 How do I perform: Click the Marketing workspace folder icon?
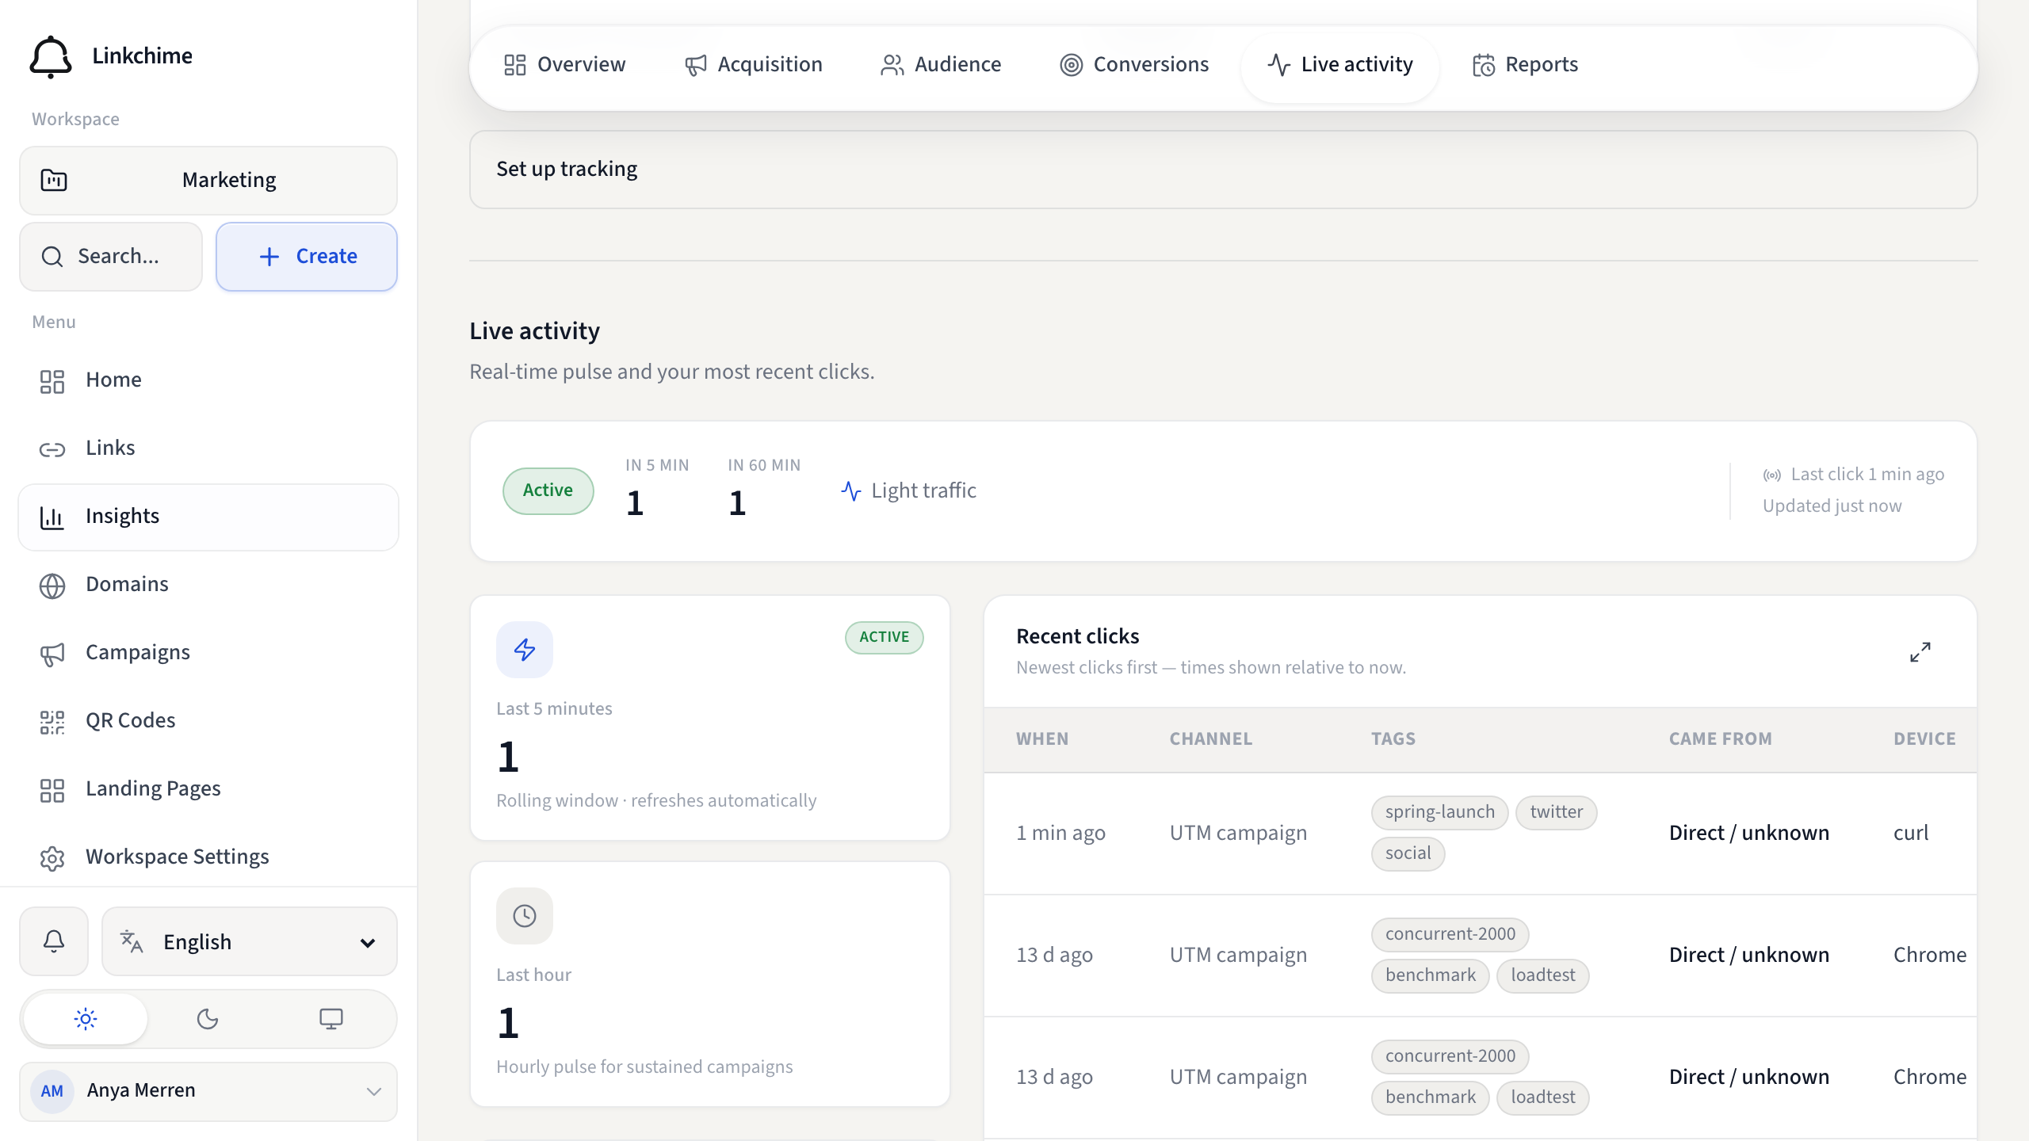coord(54,180)
